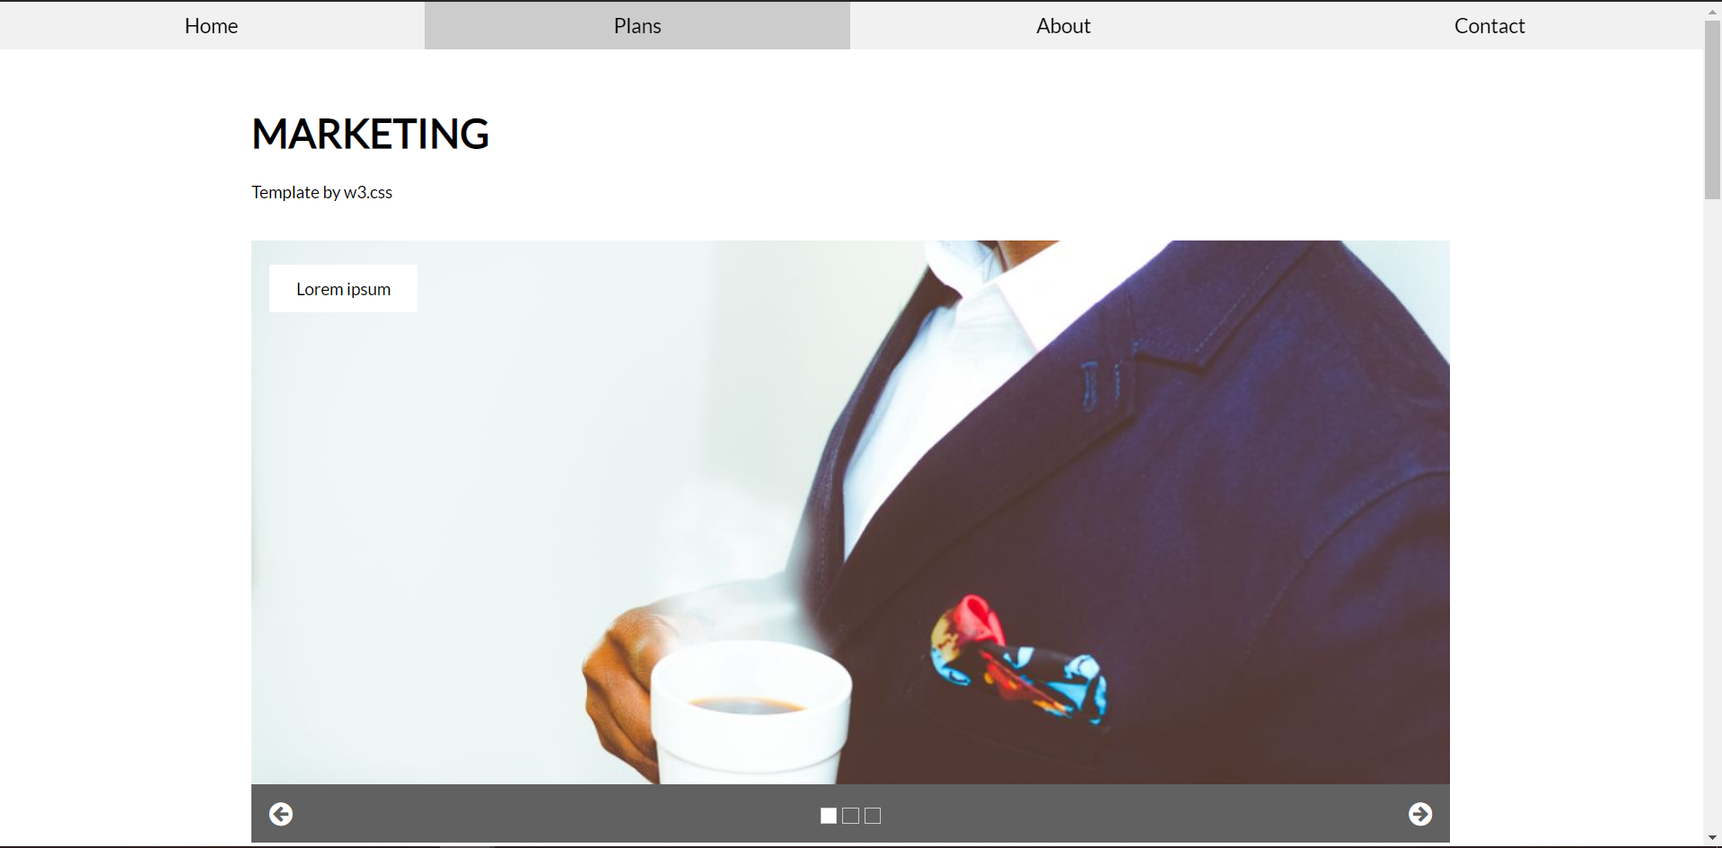Open the Home navigation item
This screenshot has height=848, width=1722.
click(x=212, y=26)
